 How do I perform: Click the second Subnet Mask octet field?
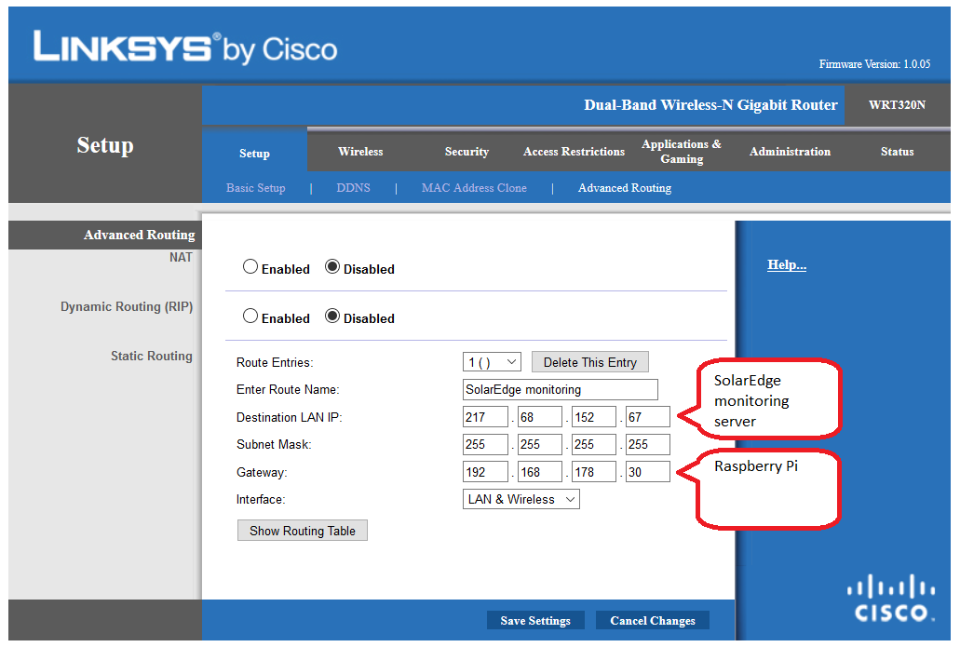point(539,444)
